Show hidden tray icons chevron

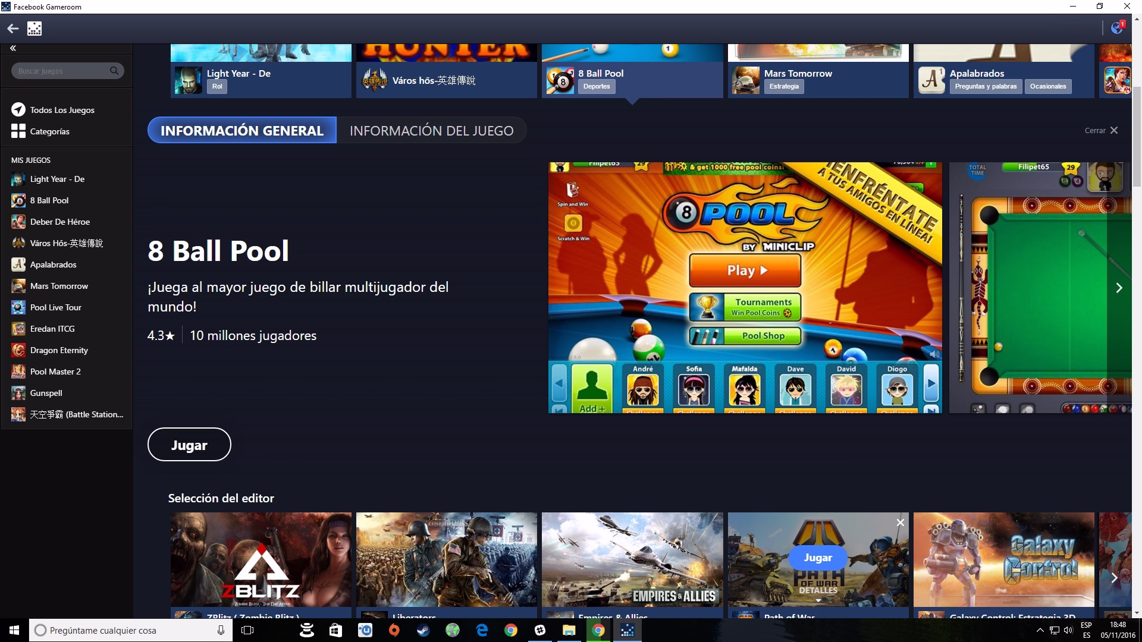pos(1040,630)
